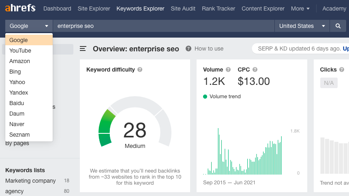Click the backlinks estimate text about ~33 websites
Image resolution: width=349 pixels, height=196 pixels.
coord(135,177)
